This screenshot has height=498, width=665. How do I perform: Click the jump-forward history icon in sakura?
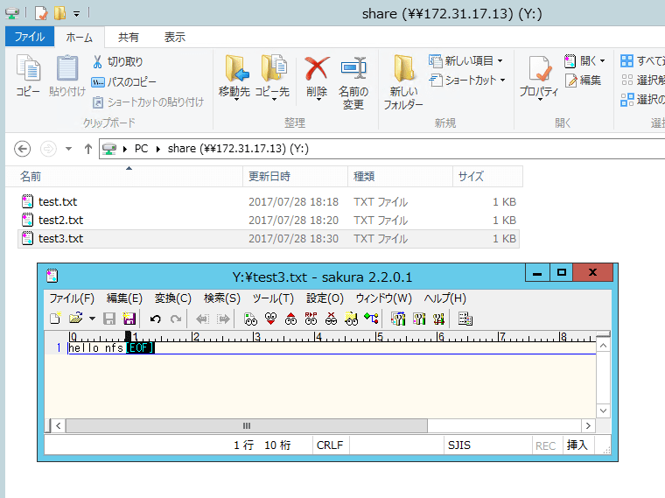point(223,319)
